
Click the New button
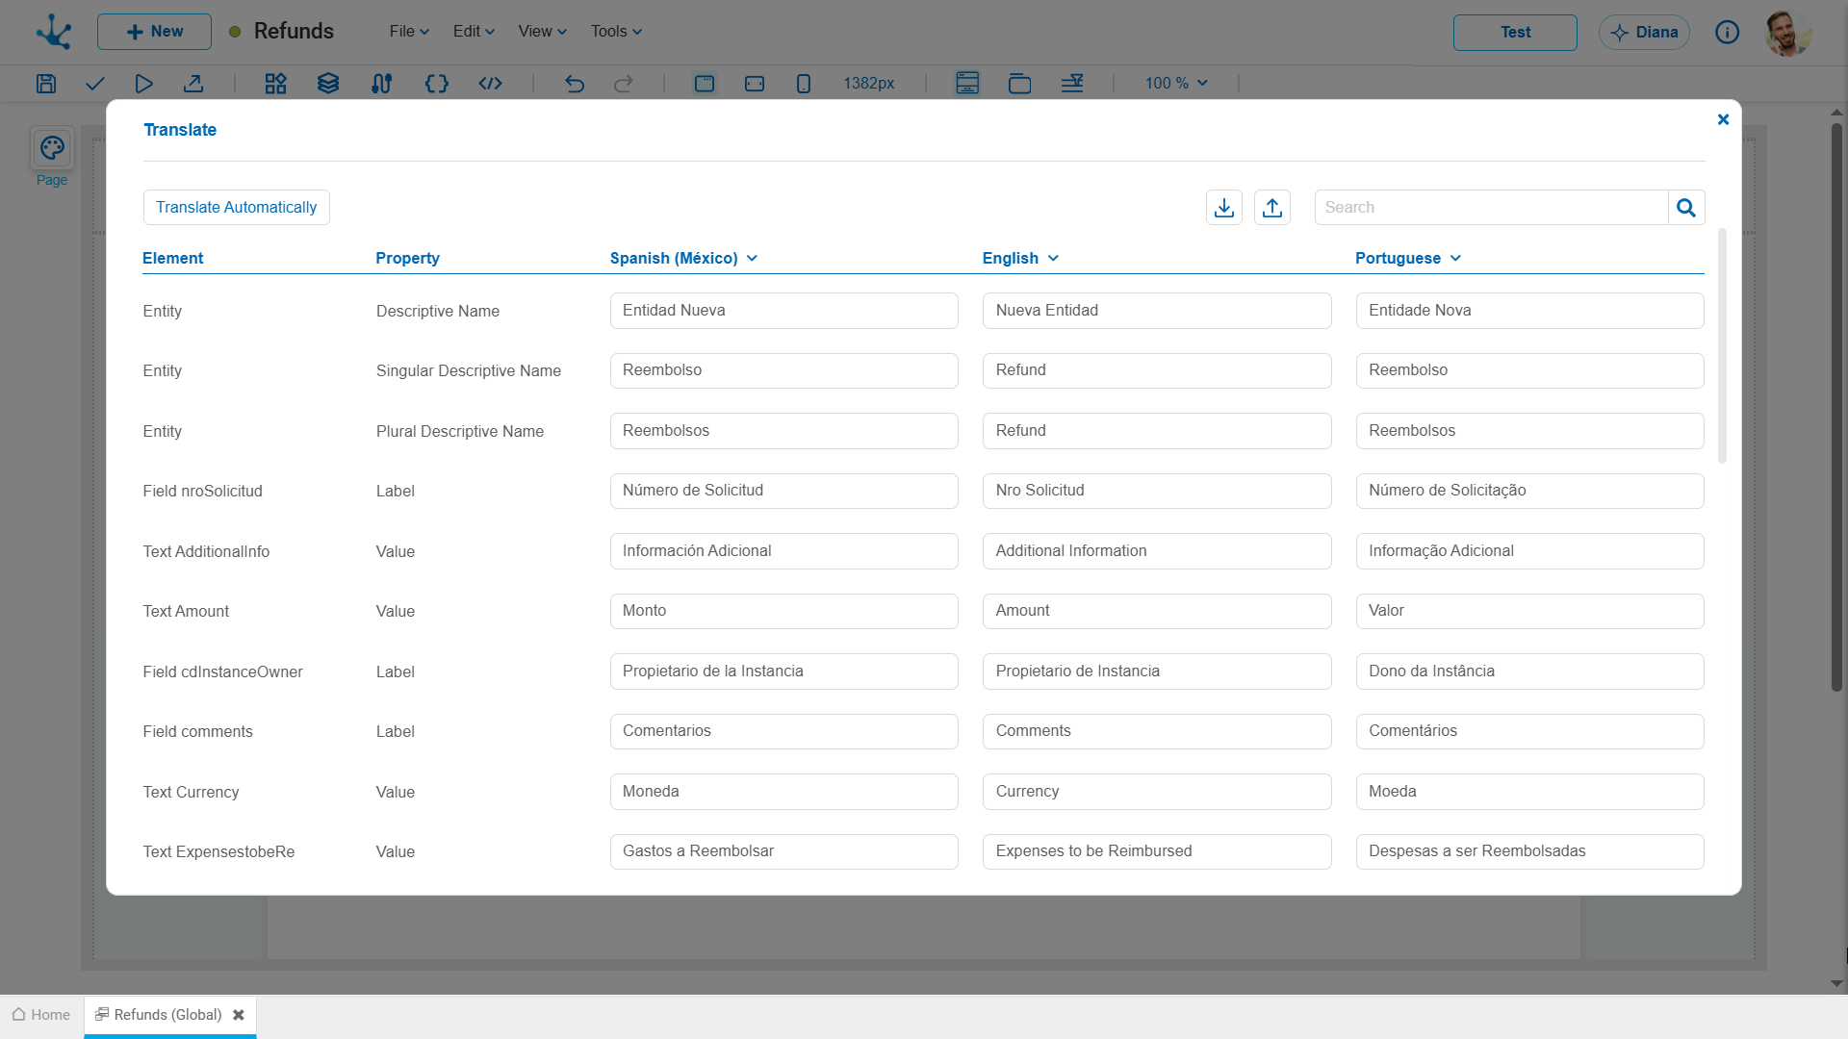pos(154,32)
